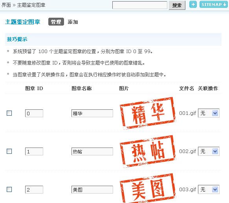Click the 美图 stamp image
229x203 pixels.
148,188
